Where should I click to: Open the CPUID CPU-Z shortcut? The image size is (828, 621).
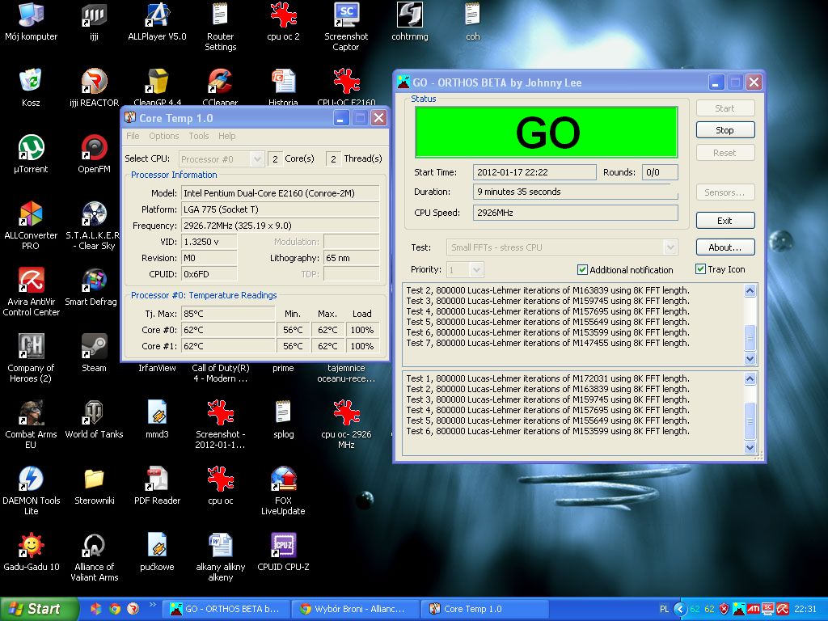(283, 547)
